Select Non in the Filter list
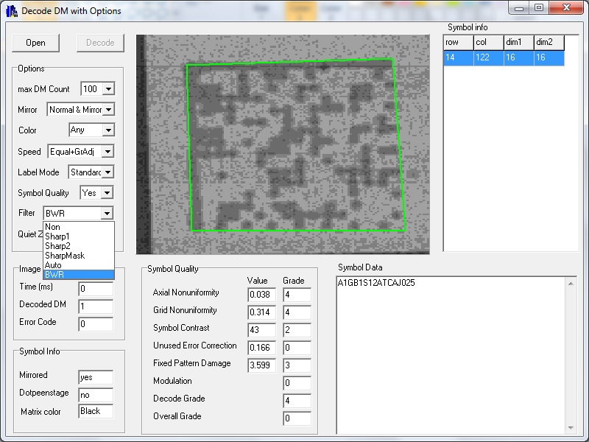 click(x=79, y=227)
